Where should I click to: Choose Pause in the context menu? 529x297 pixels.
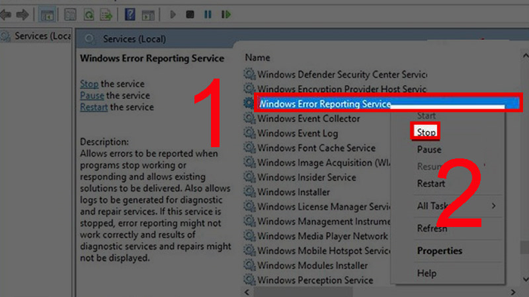point(428,150)
